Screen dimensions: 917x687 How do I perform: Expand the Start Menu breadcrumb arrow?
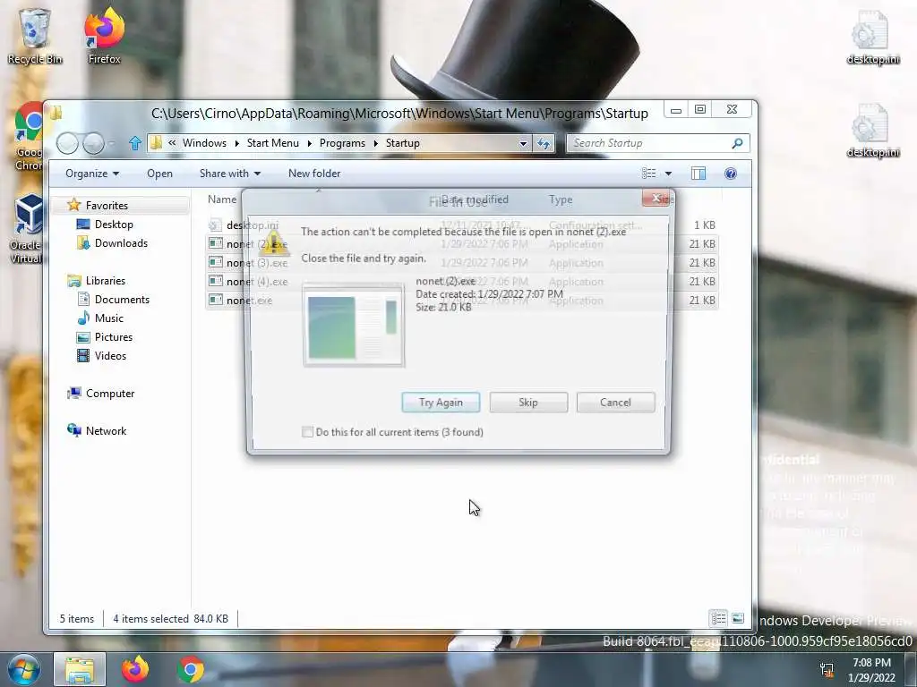click(309, 143)
